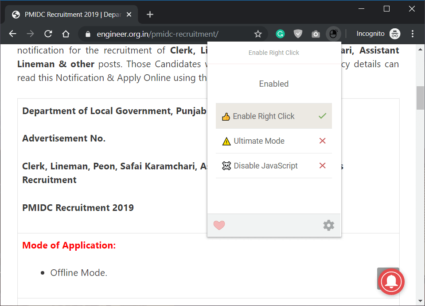Click 'Department of Local Government, Punjab' text
This screenshot has width=425, height=306.
pos(114,111)
